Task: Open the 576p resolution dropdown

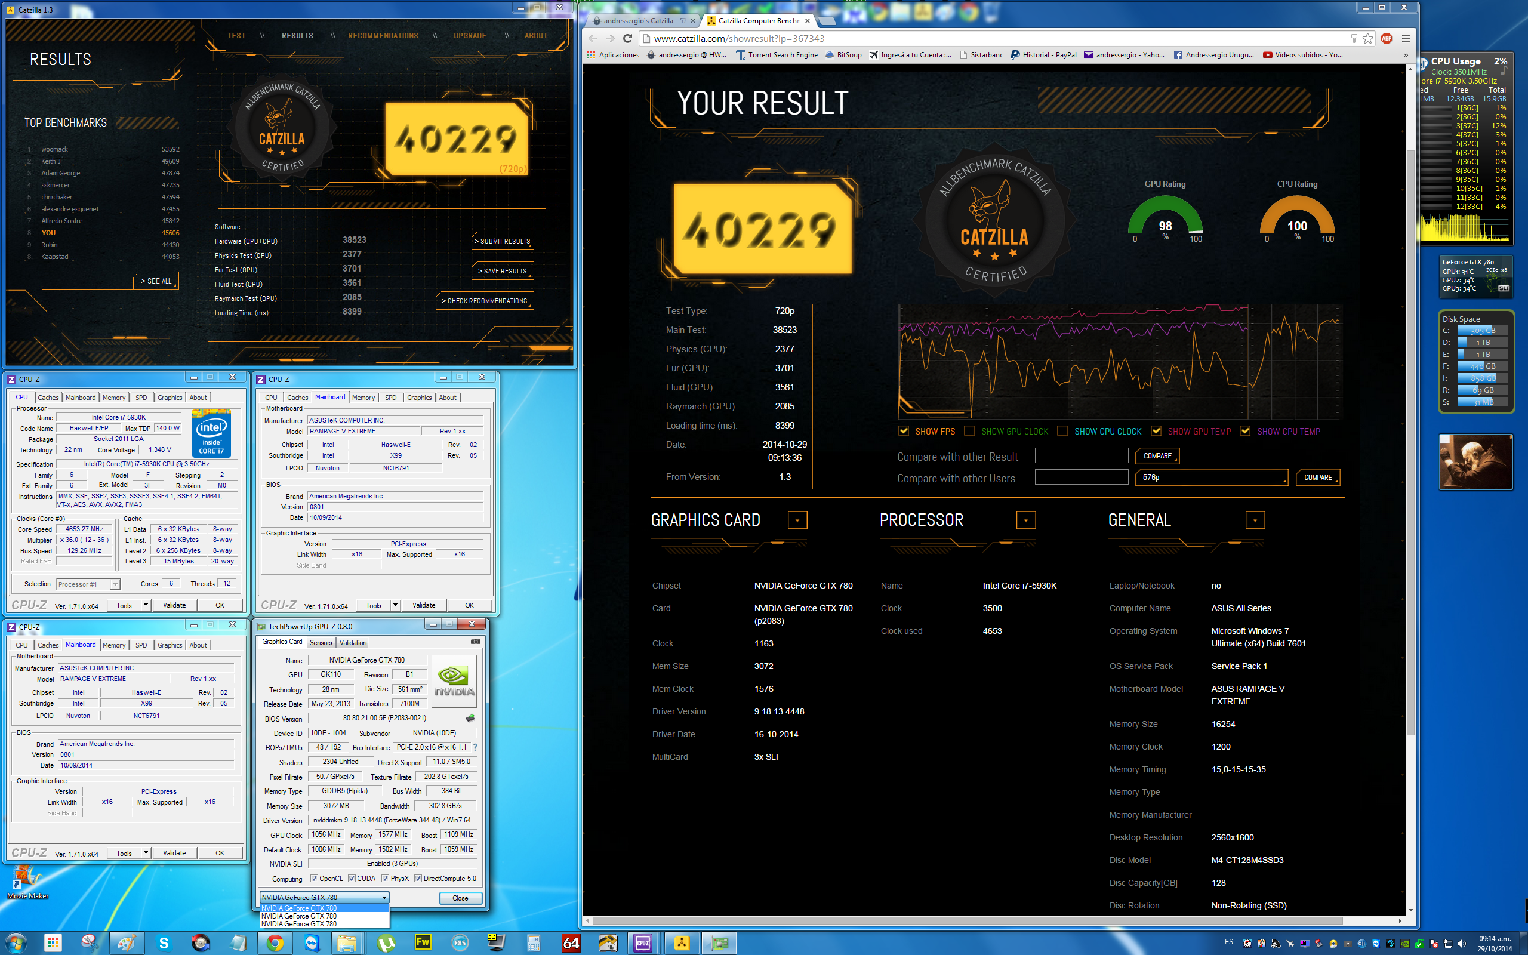Action: pos(1212,478)
